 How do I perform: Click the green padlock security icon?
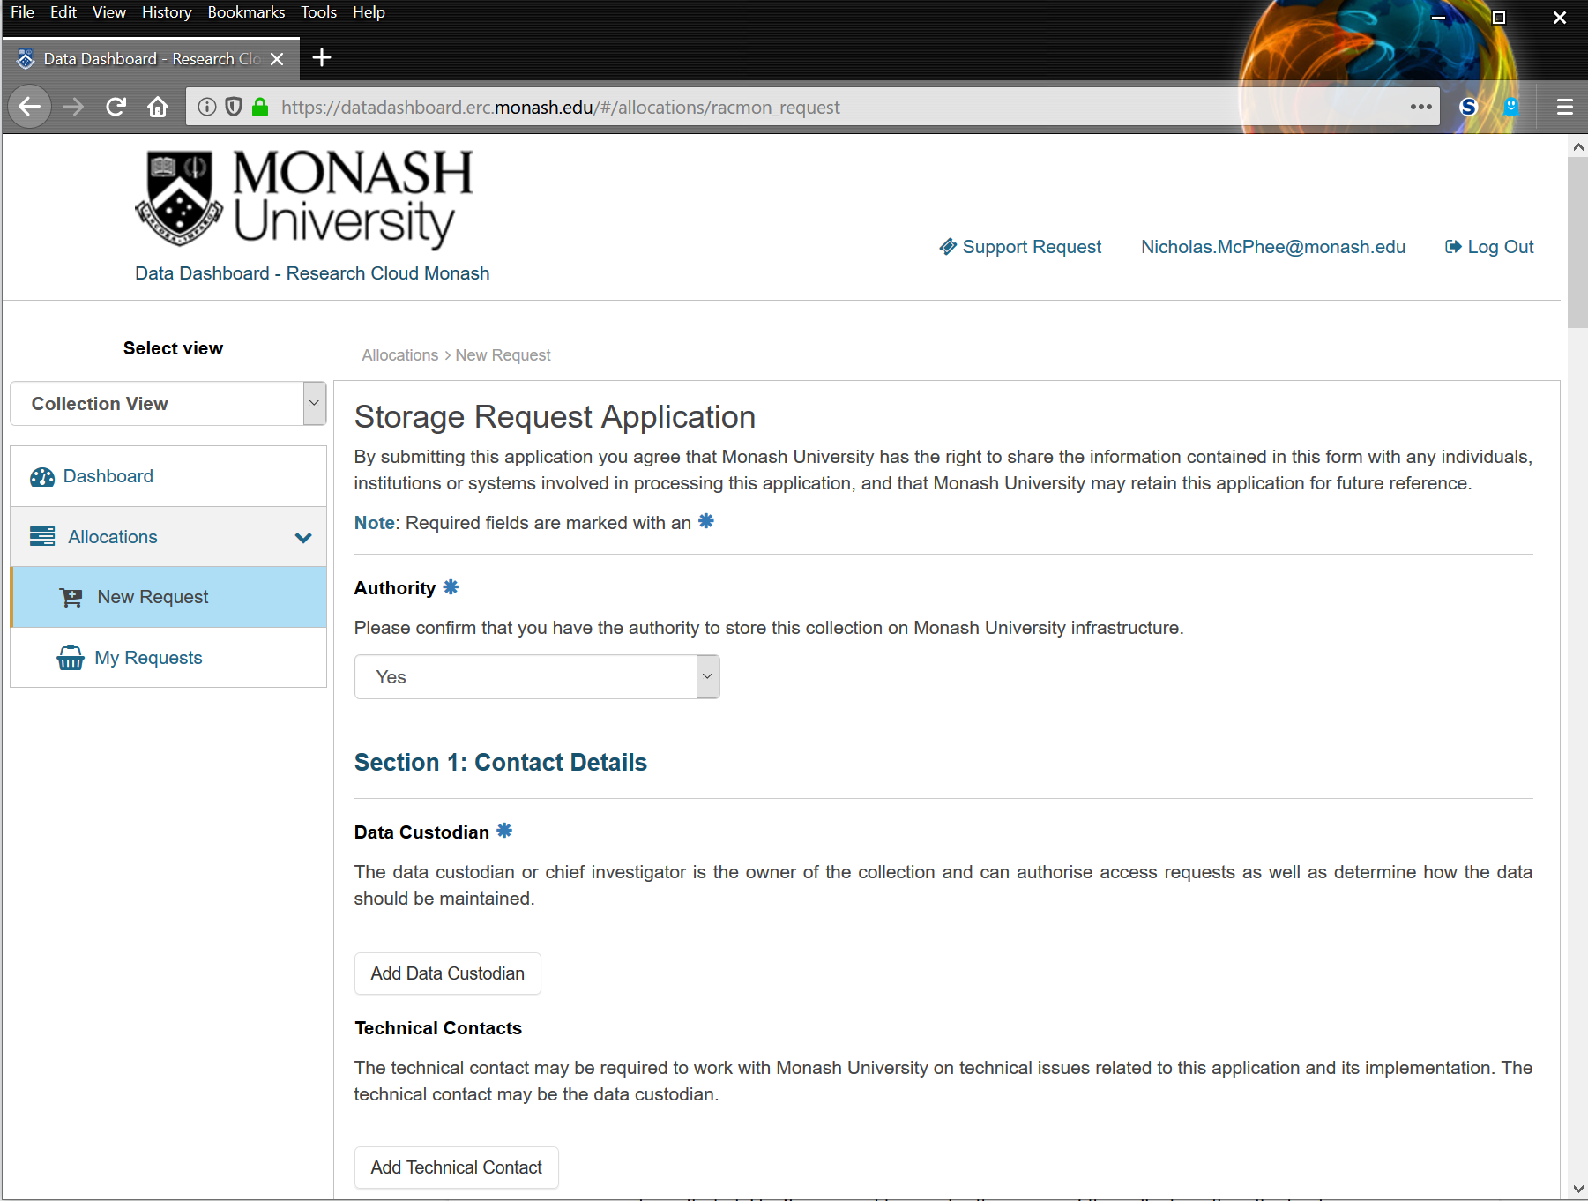[x=260, y=108]
